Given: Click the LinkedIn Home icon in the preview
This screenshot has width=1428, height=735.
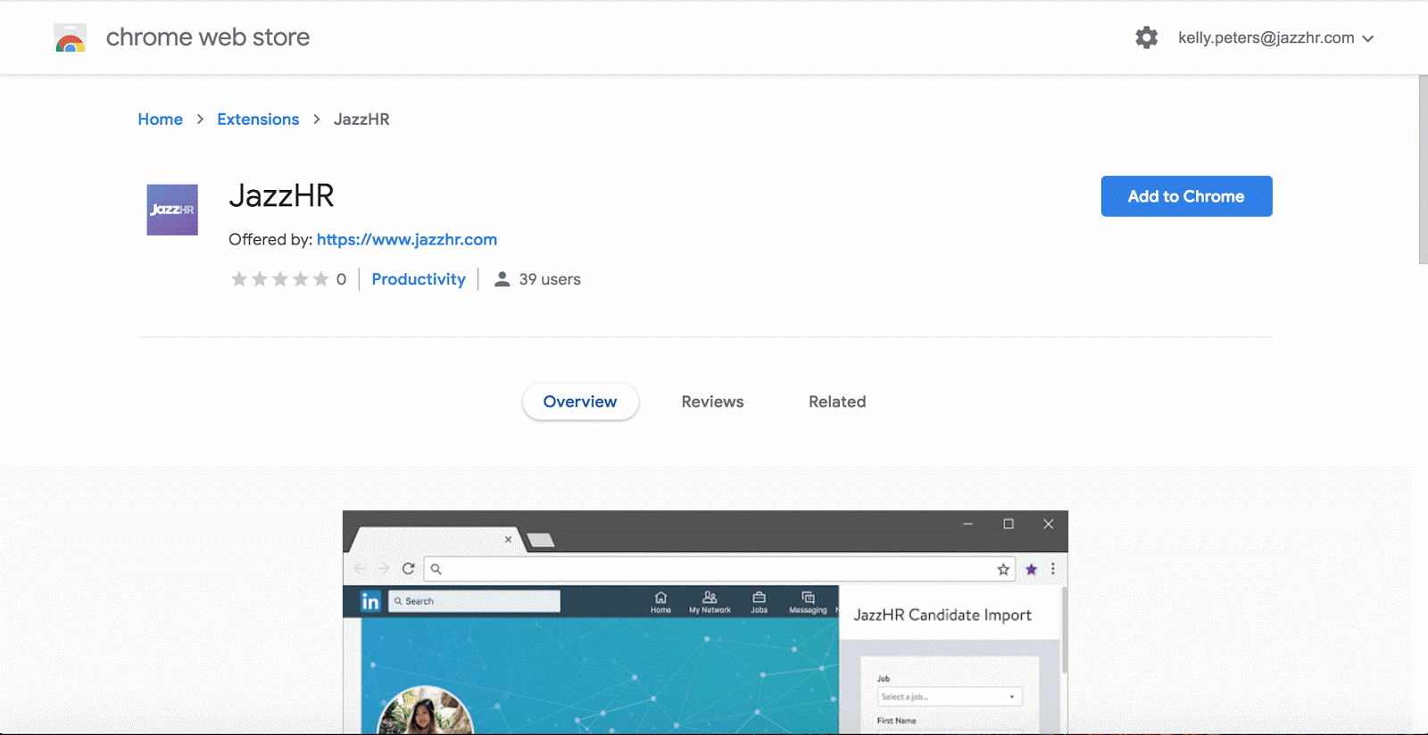Looking at the screenshot, I should click(660, 602).
